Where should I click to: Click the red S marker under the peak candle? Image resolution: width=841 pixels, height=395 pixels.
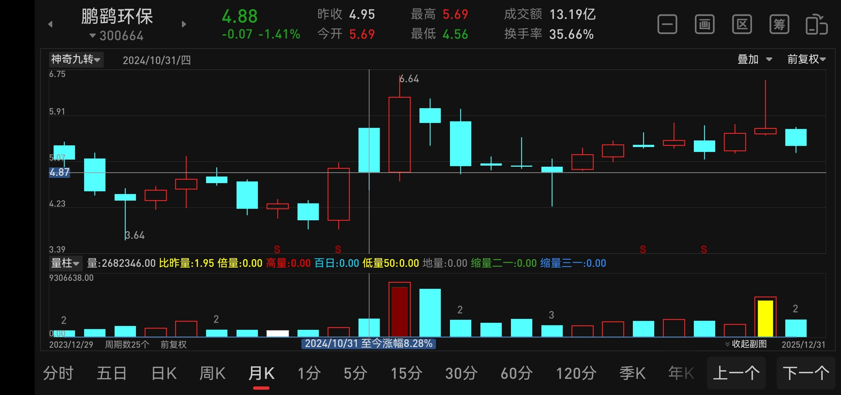[338, 249]
